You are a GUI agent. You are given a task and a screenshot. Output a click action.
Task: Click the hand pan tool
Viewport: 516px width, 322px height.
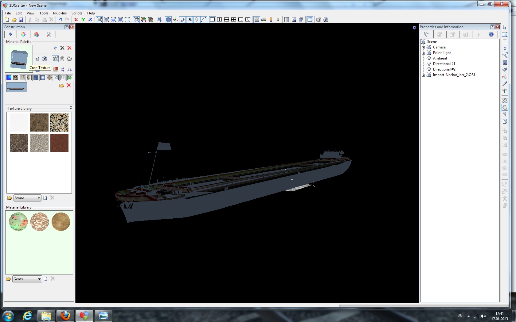[x=505, y=107]
